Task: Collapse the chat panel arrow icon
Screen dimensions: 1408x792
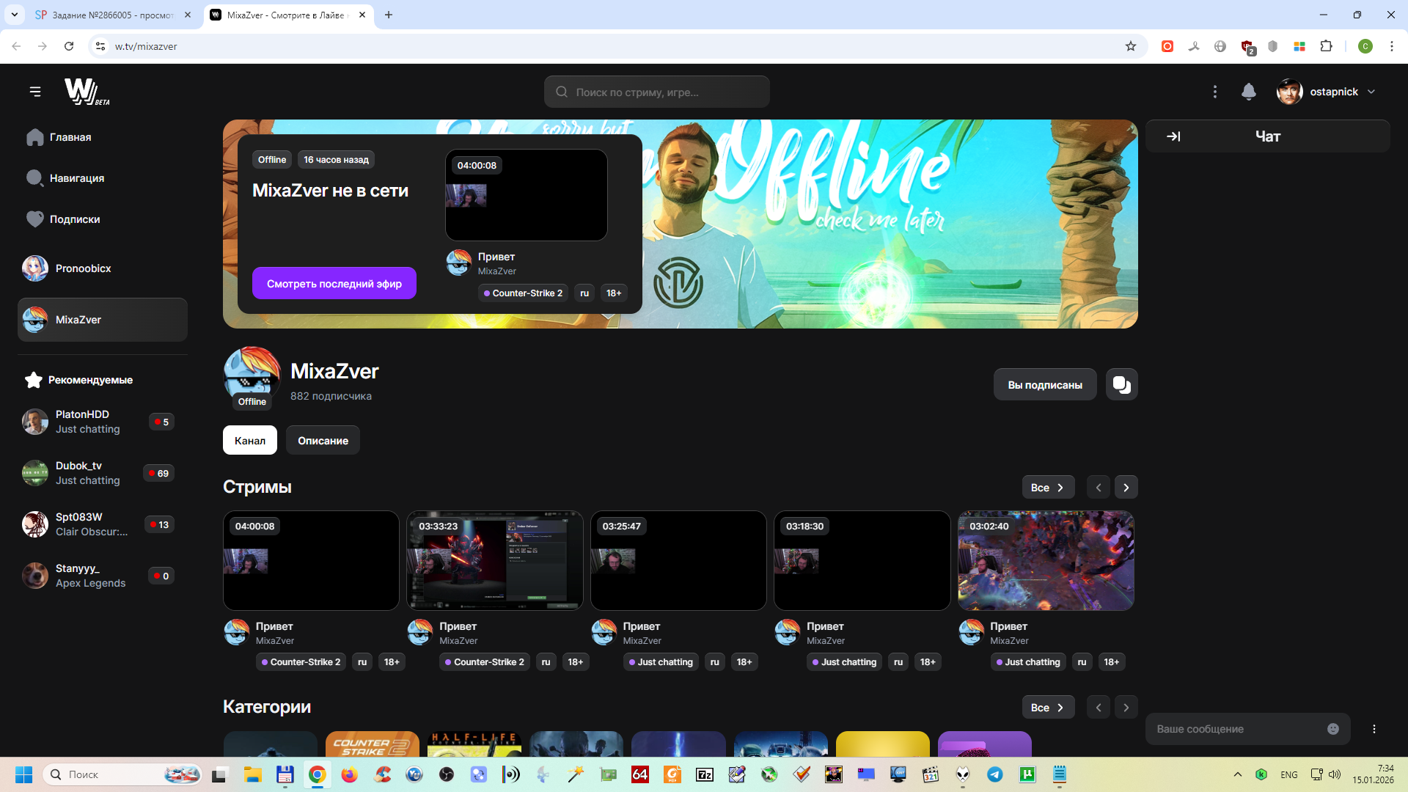Action: (x=1173, y=136)
